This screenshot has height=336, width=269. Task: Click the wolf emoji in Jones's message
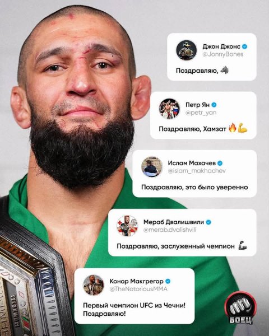(225, 70)
